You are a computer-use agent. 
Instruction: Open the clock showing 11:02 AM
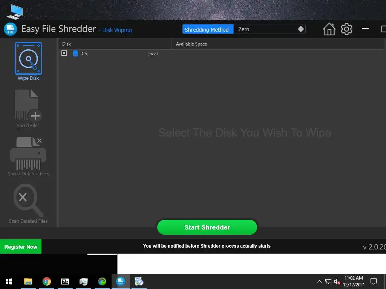tap(354, 281)
